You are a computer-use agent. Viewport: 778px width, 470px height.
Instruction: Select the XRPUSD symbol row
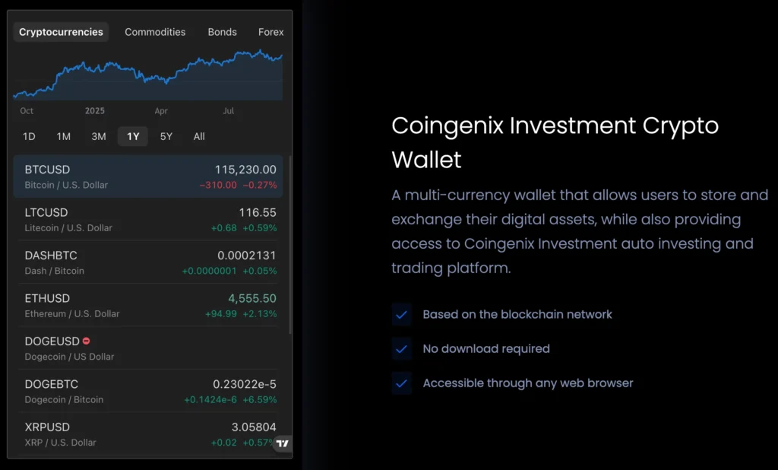(150, 434)
